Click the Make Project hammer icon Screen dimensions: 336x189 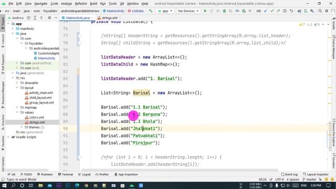coord(151,11)
